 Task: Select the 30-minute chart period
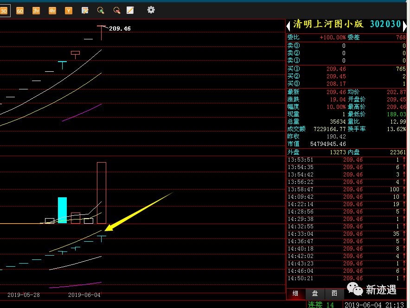pyautogui.click(x=5, y=11)
